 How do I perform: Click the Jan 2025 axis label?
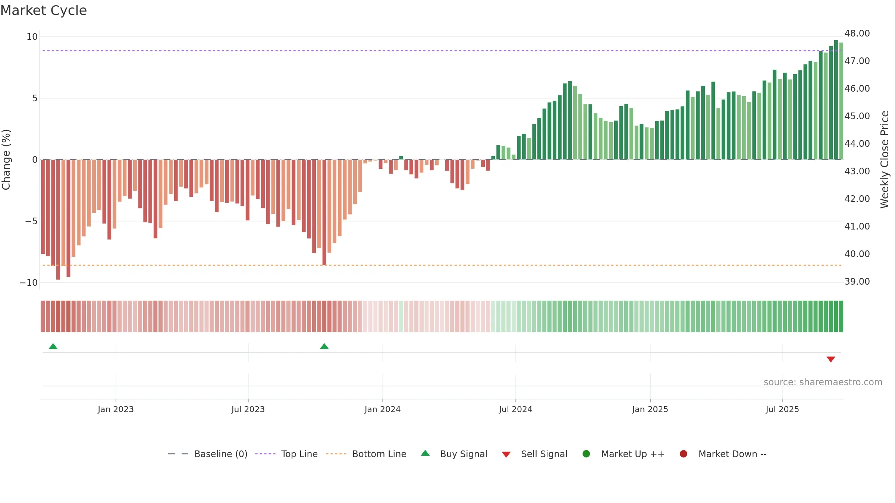(650, 409)
